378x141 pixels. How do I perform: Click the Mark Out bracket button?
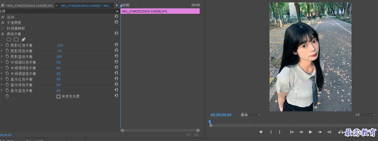click(x=280, y=132)
